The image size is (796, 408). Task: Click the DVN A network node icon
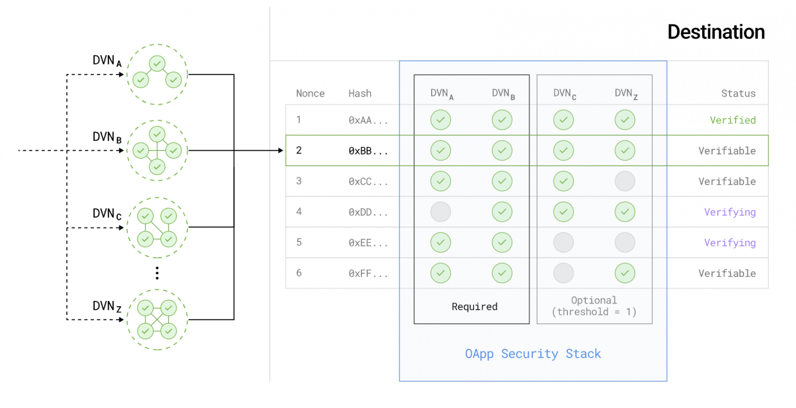point(157,74)
